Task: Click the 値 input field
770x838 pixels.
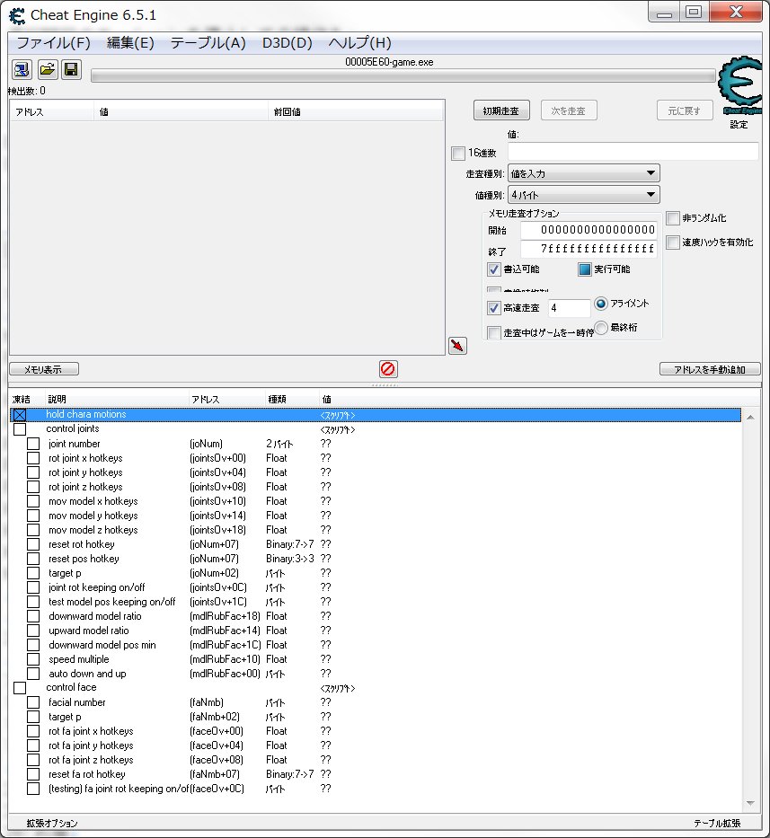Action: click(633, 151)
